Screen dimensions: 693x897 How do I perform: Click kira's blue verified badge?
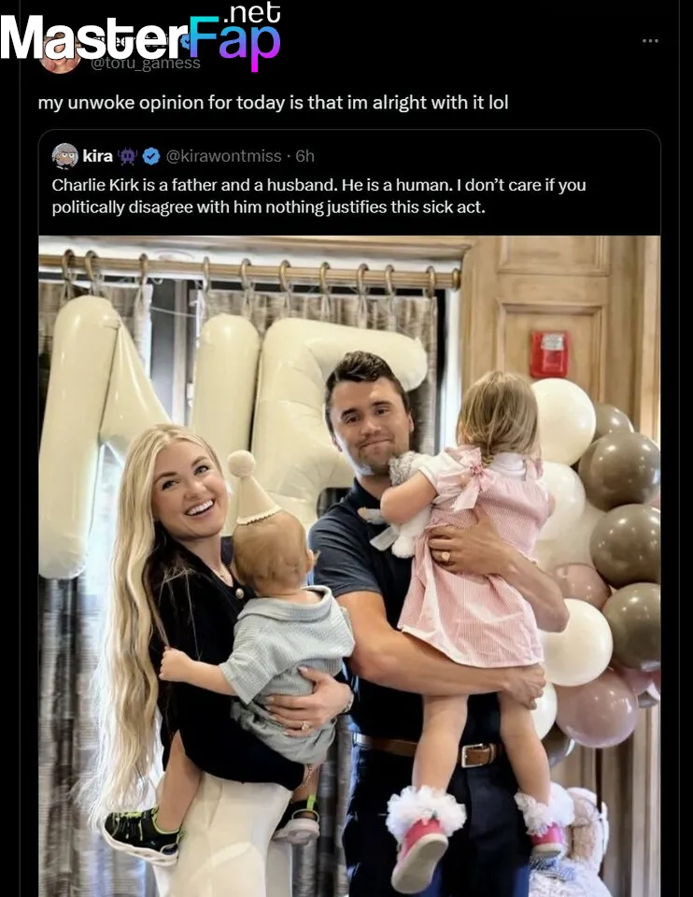click(150, 156)
